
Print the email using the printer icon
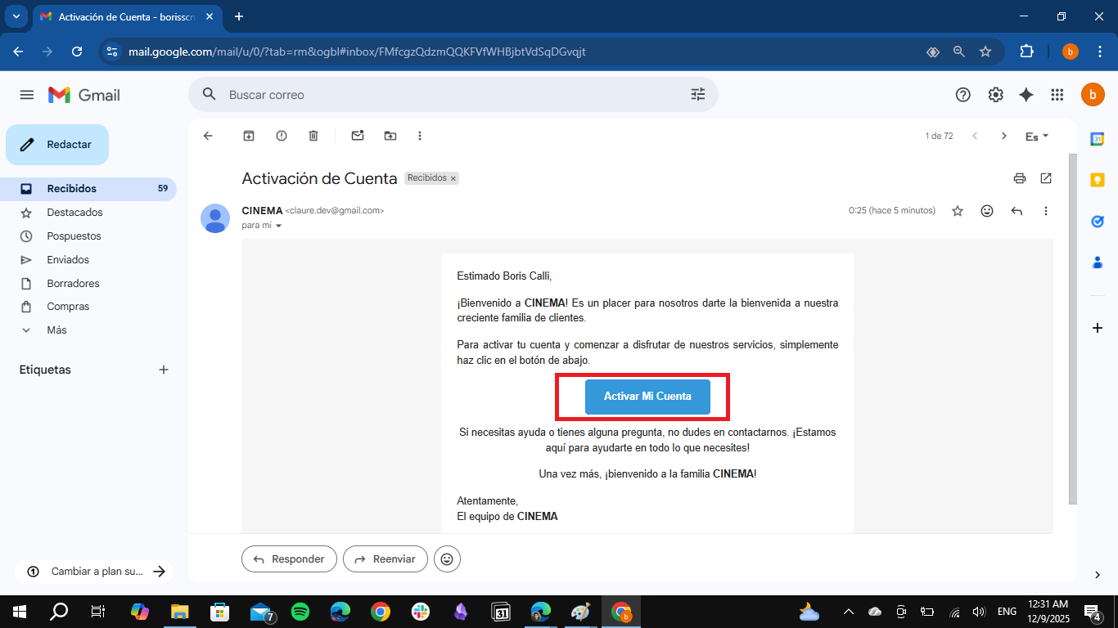click(x=1019, y=178)
